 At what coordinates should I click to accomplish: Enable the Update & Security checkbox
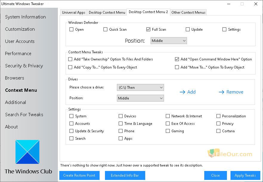click(x=72, y=131)
